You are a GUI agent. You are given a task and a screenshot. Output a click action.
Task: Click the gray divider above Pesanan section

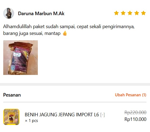75,84
